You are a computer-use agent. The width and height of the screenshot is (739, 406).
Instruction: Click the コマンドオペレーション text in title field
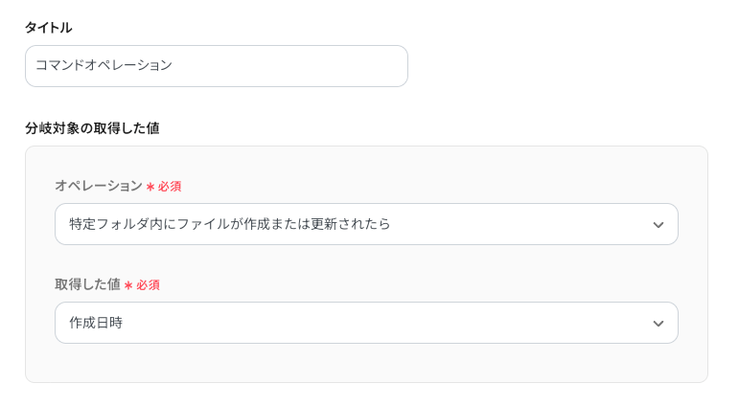104,66
